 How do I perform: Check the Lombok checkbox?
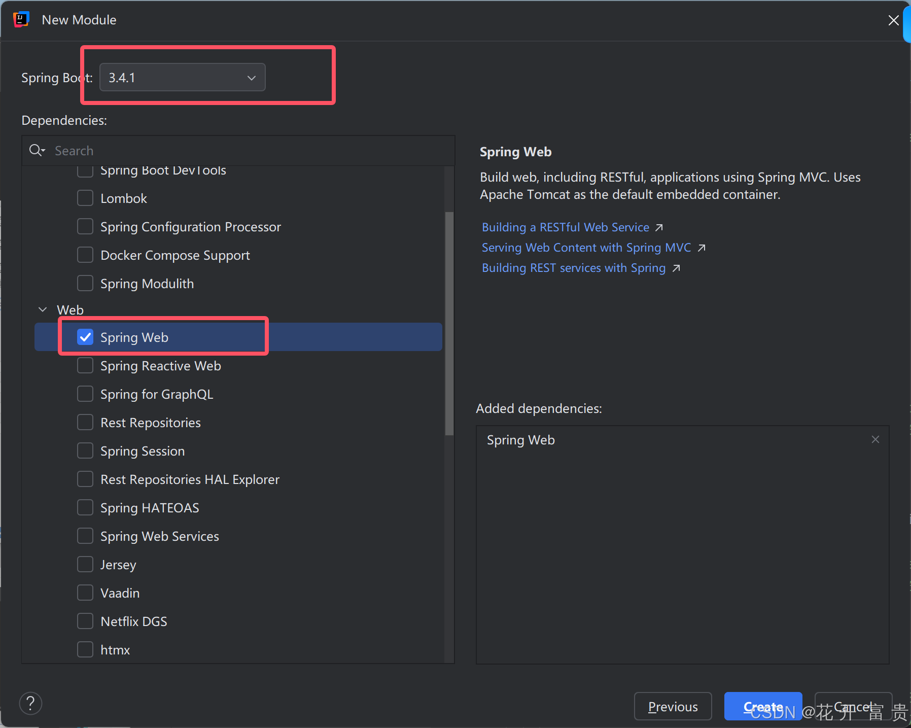point(85,198)
